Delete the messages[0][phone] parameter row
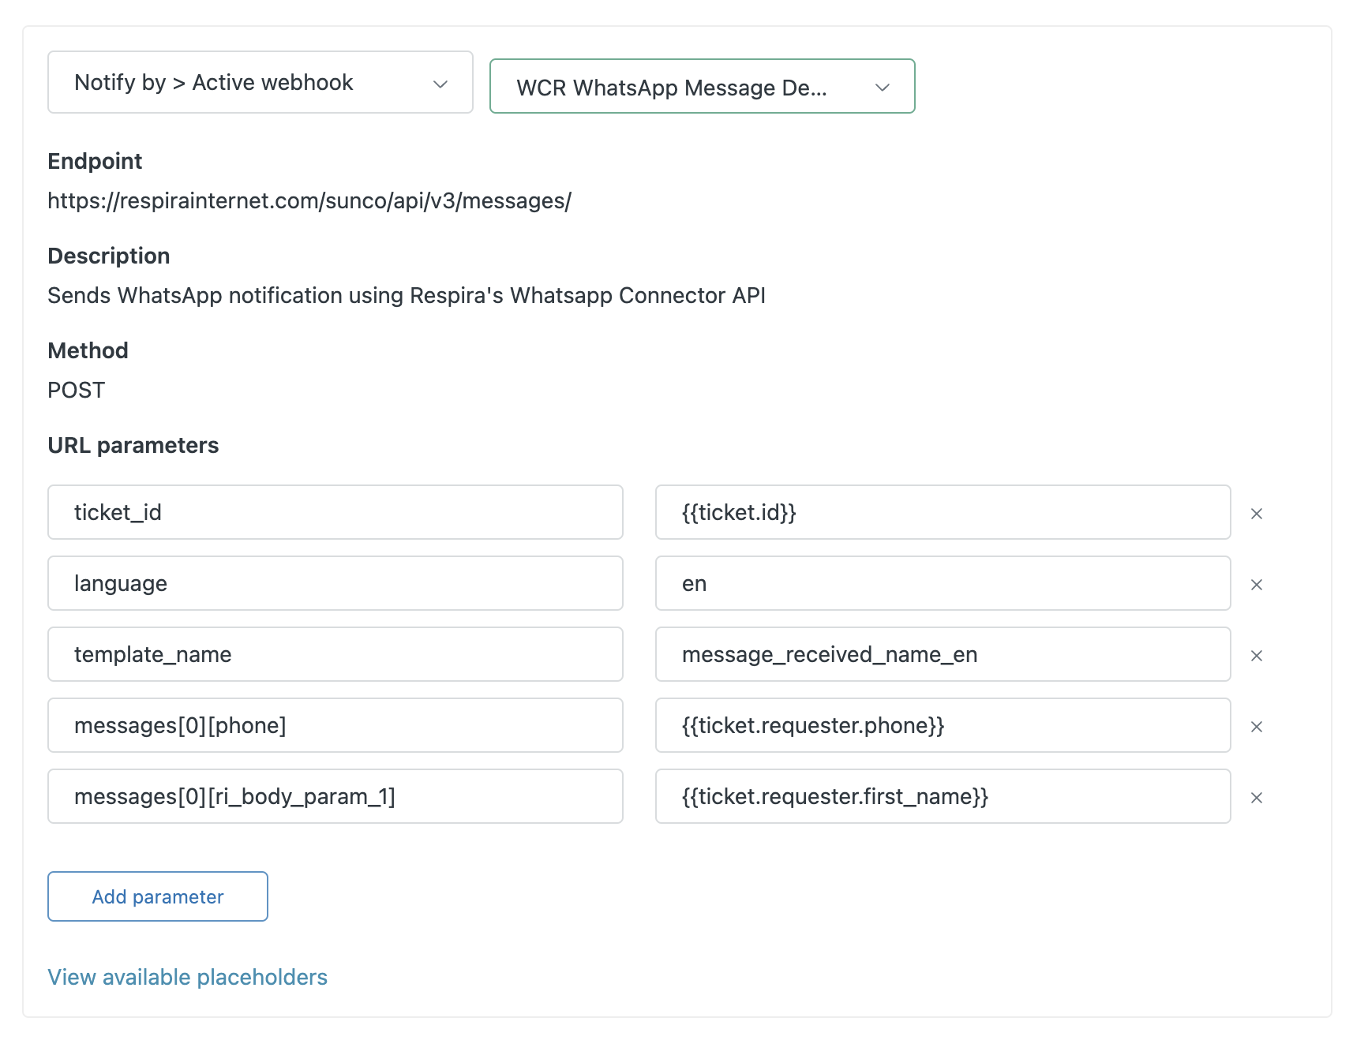 pyautogui.click(x=1257, y=727)
